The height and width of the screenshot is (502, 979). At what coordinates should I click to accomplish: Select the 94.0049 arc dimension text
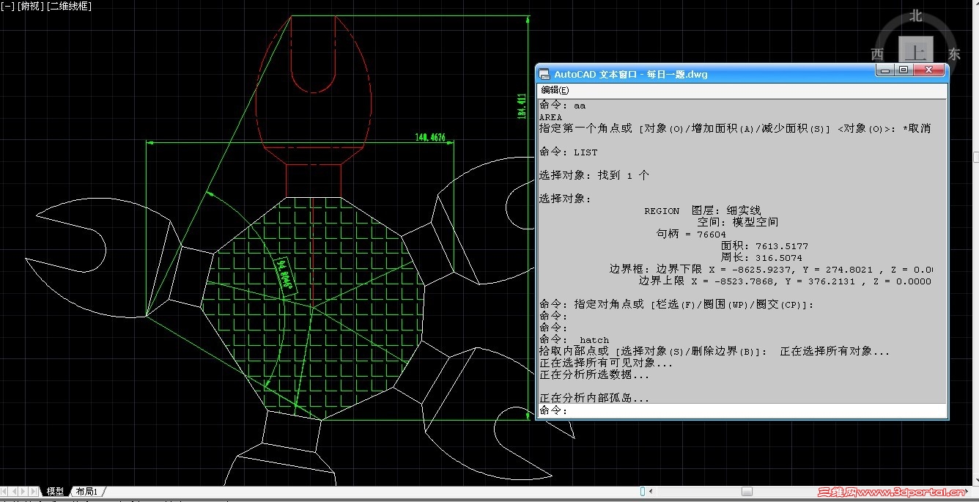(285, 275)
